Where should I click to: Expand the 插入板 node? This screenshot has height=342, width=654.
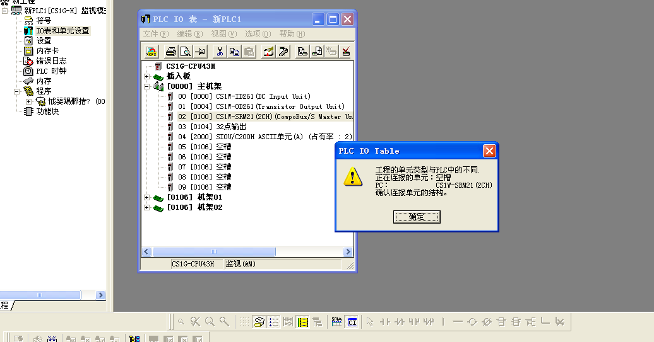tap(147, 76)
